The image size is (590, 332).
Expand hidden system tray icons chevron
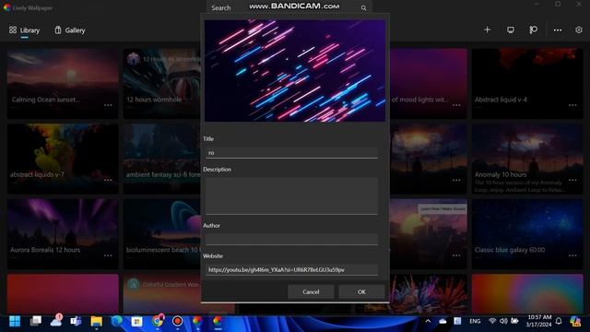click(x=428, y=321)
